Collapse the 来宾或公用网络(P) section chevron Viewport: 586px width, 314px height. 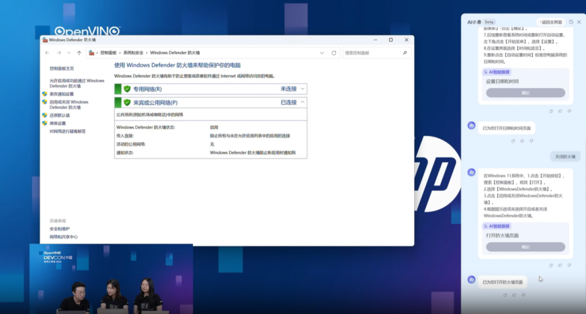coord(302,102)
